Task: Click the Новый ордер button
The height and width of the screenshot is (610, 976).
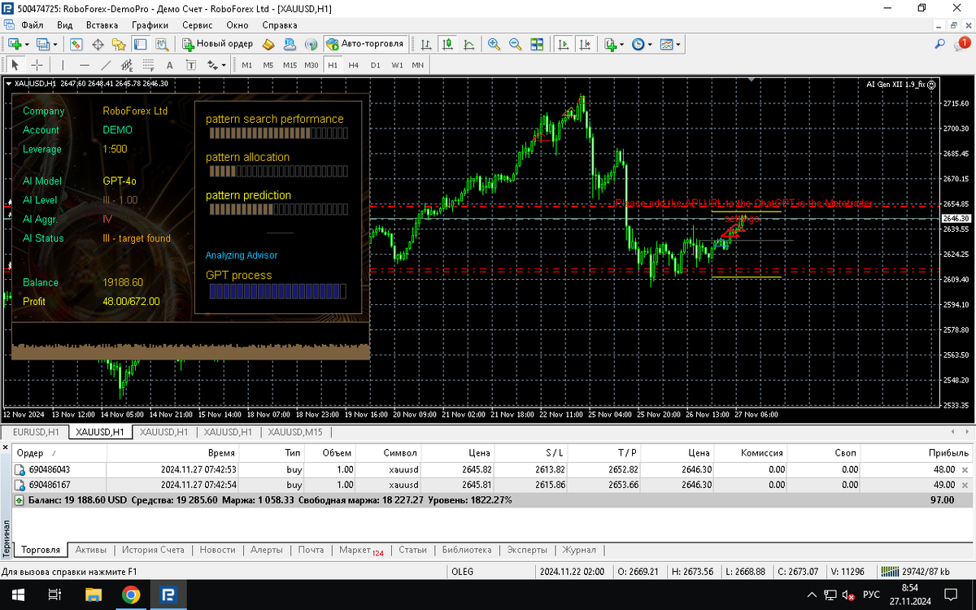Action: (x=218, y=44)
